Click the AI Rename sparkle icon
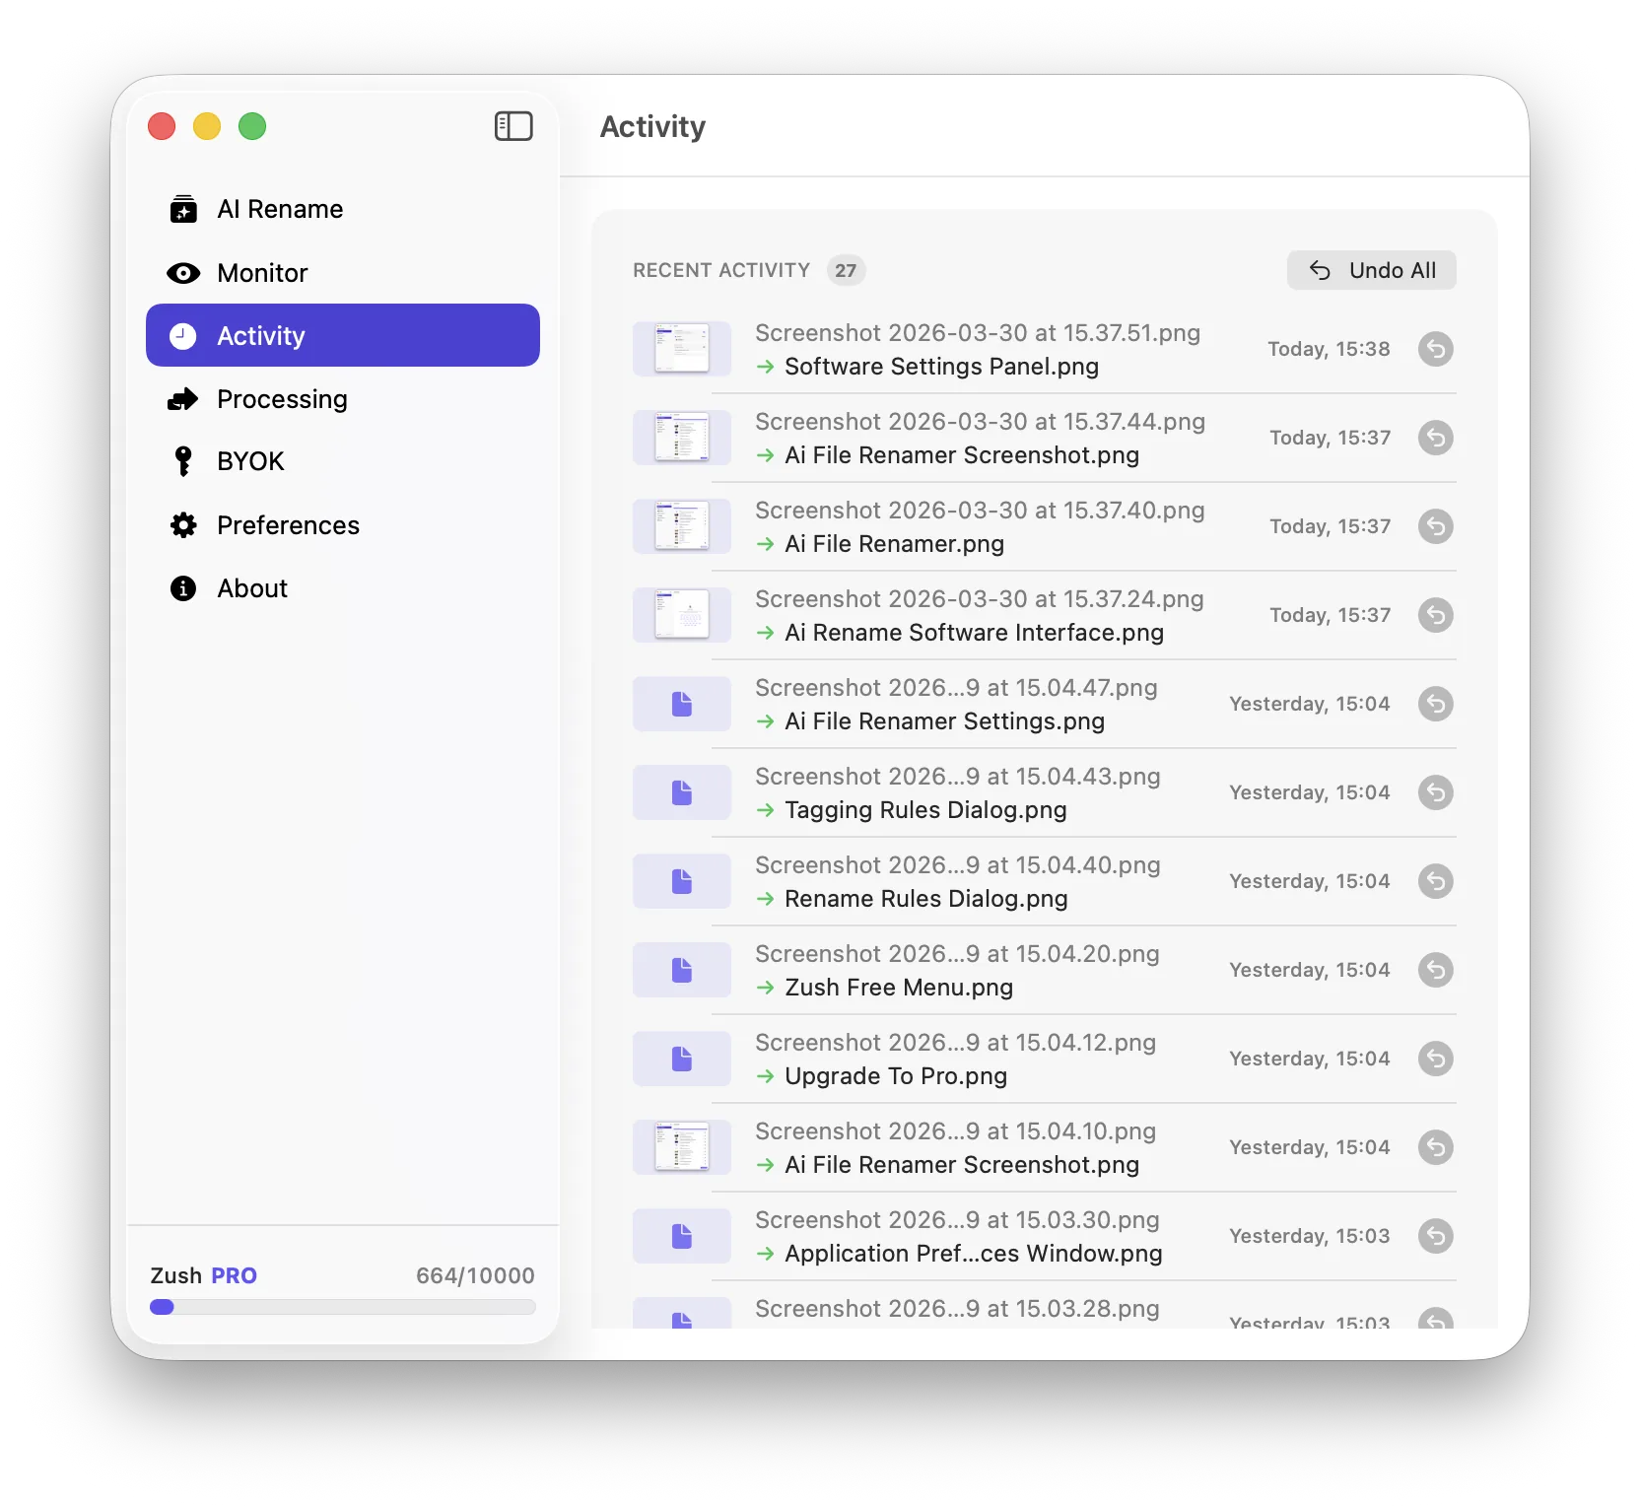1640x1506 pixels. coord(184,209)
